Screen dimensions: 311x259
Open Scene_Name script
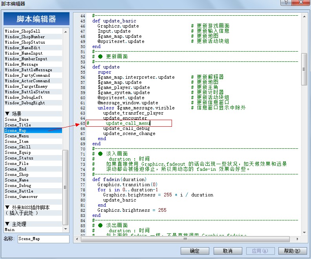tap(33, 180)
